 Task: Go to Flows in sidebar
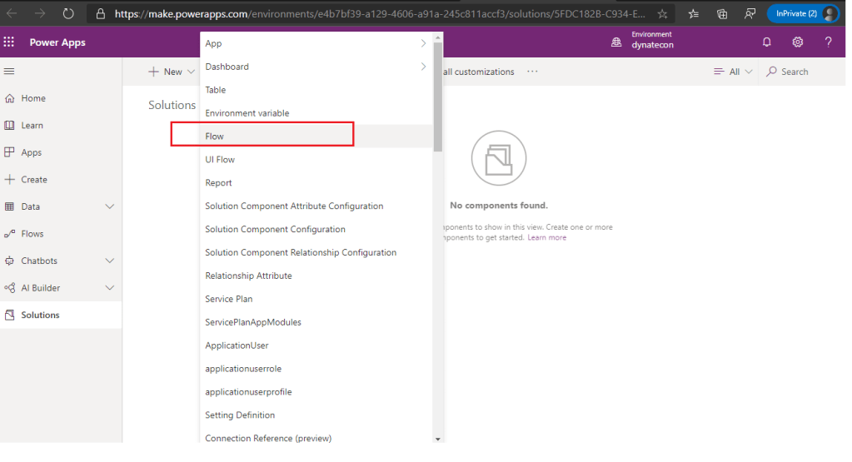click(32, 234)
